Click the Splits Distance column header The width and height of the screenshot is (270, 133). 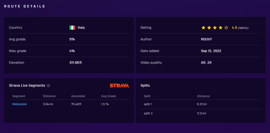203,96
